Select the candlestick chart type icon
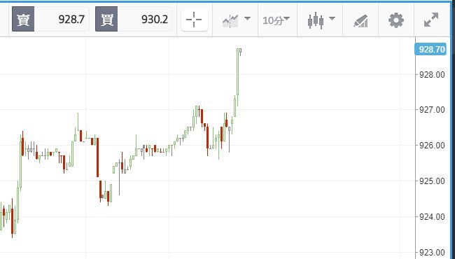 pyautogui.click(x=316, y=20)
